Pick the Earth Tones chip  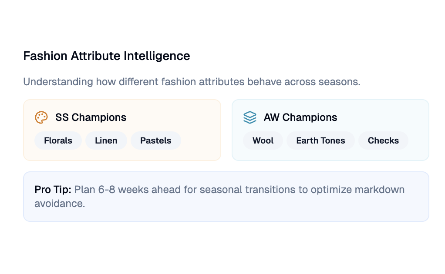320,140
